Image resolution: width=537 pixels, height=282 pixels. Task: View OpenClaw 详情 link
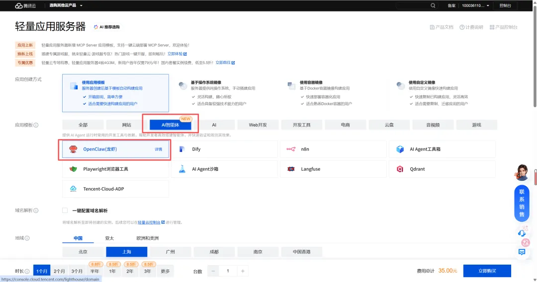(158, 149)
